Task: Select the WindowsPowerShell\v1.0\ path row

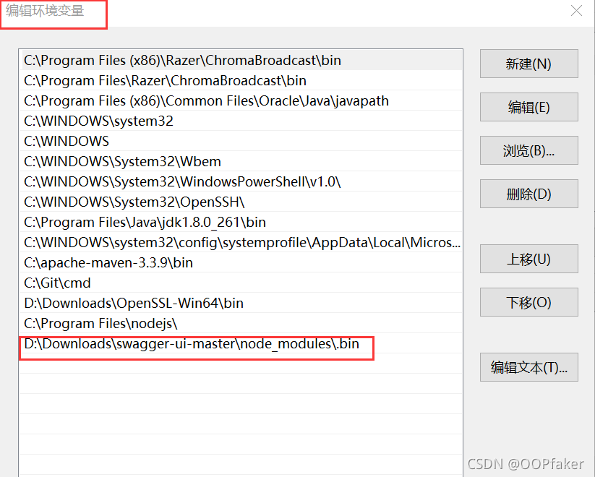Action: [x=241, y=181]
